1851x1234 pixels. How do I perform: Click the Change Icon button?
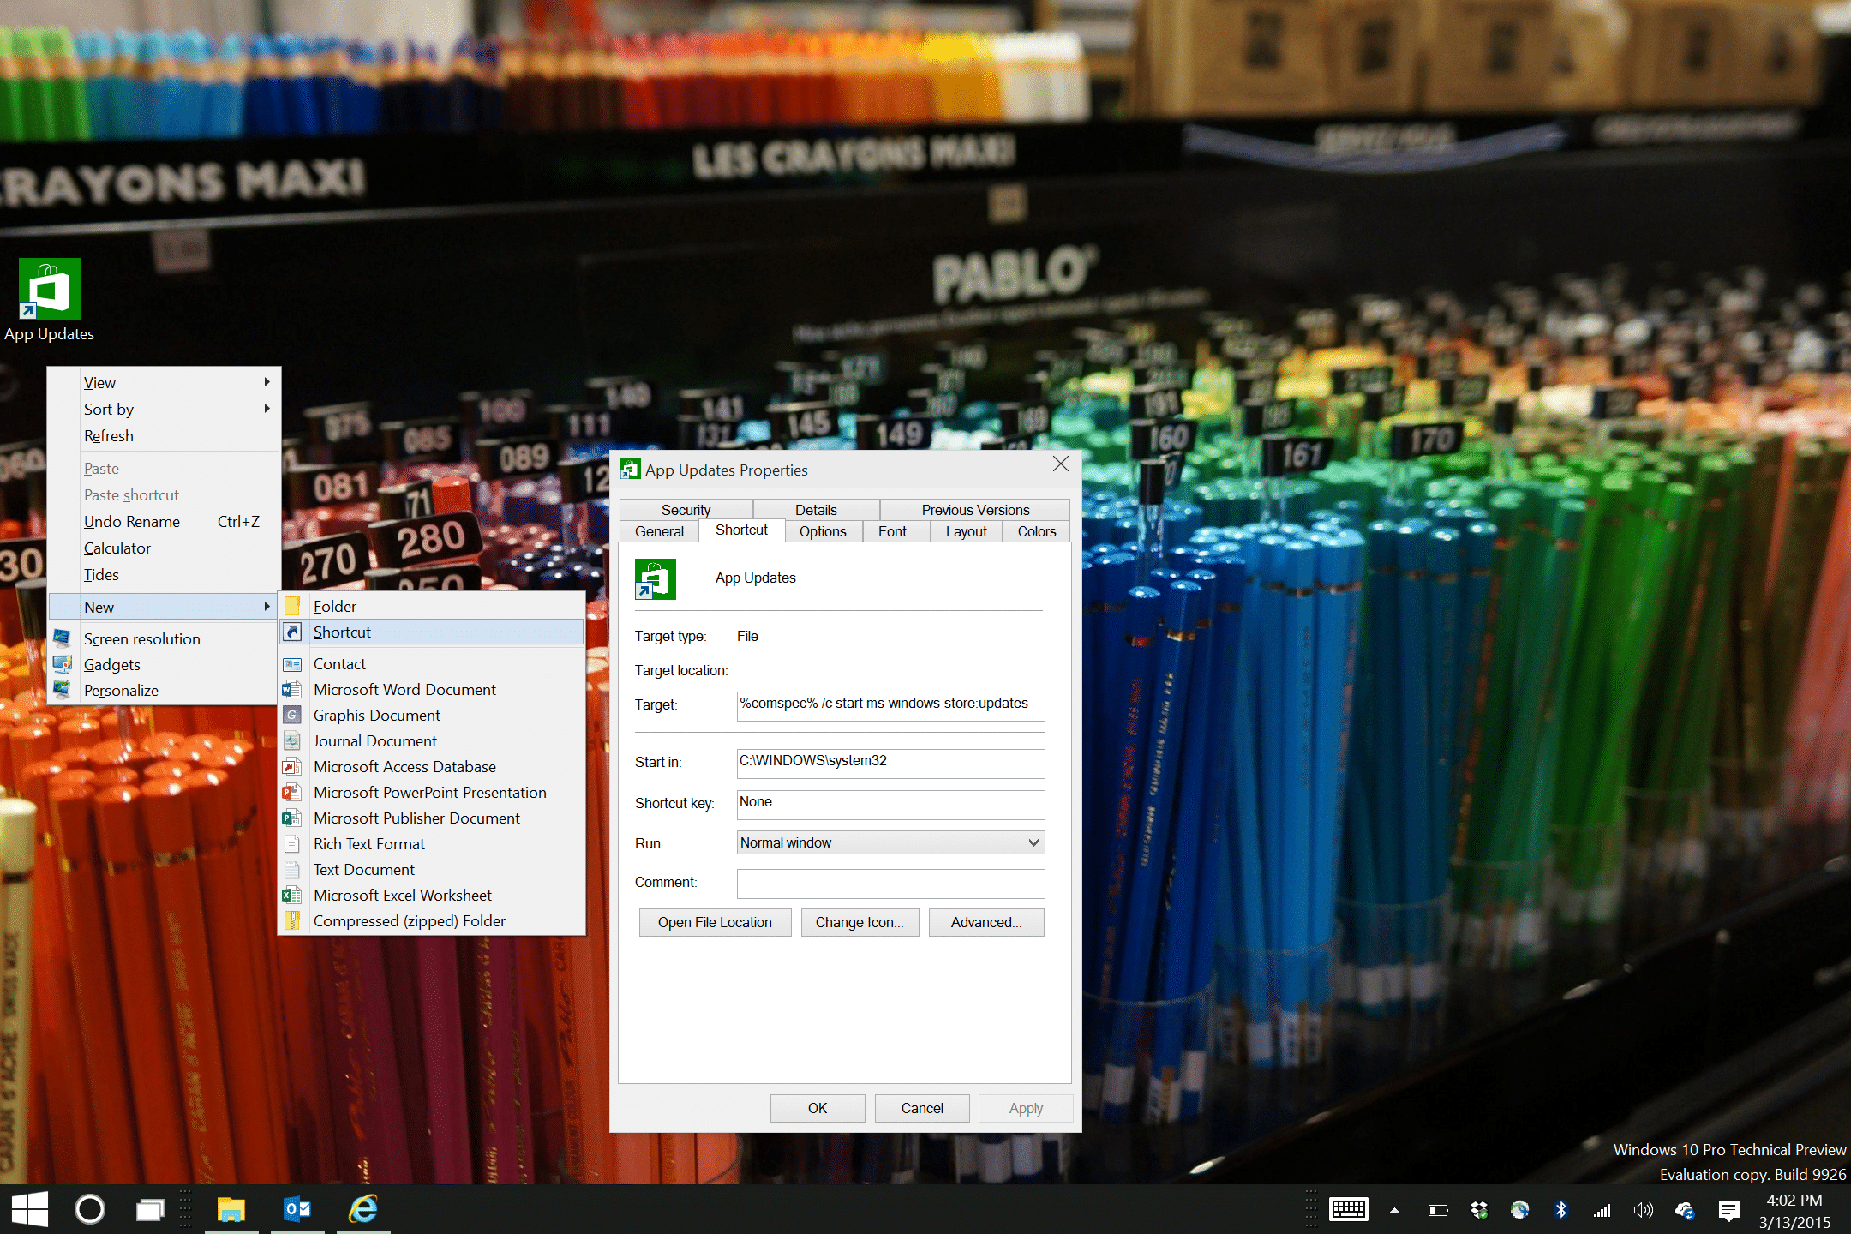point(860,922)
